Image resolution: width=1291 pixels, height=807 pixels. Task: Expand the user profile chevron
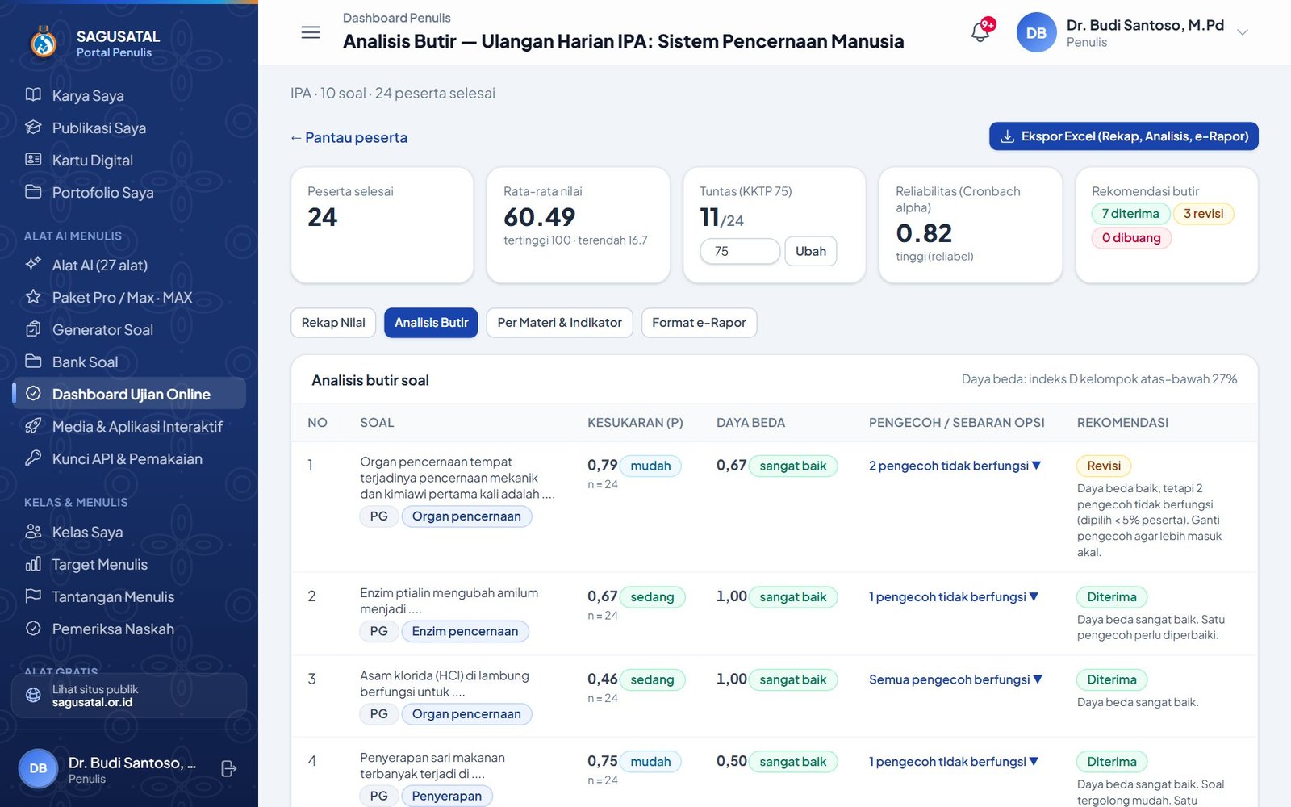tap(1243, 33)
